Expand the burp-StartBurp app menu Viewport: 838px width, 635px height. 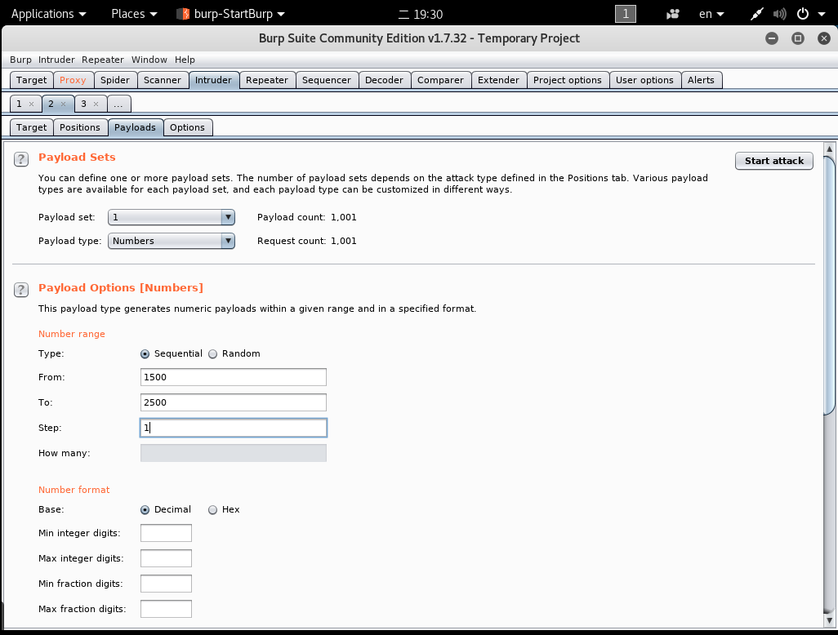(x=231, y=14)
